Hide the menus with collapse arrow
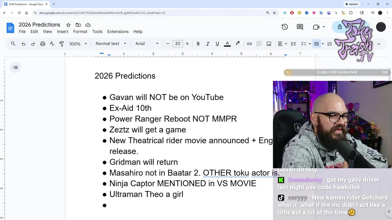392x220 pixels. (379, 44)
